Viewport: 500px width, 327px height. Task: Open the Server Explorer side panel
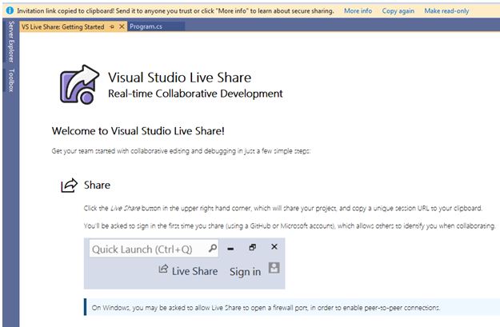click(11, 42)
